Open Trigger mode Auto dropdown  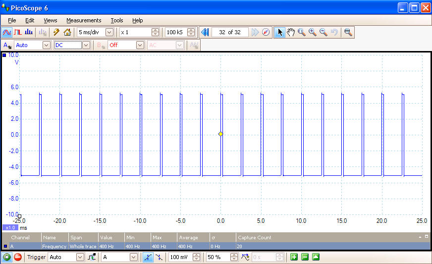tap(80, 257)
